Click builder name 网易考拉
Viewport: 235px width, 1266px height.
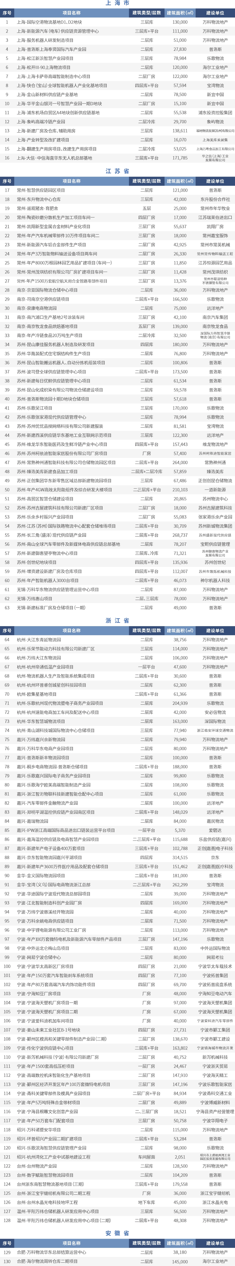point(215,957)
